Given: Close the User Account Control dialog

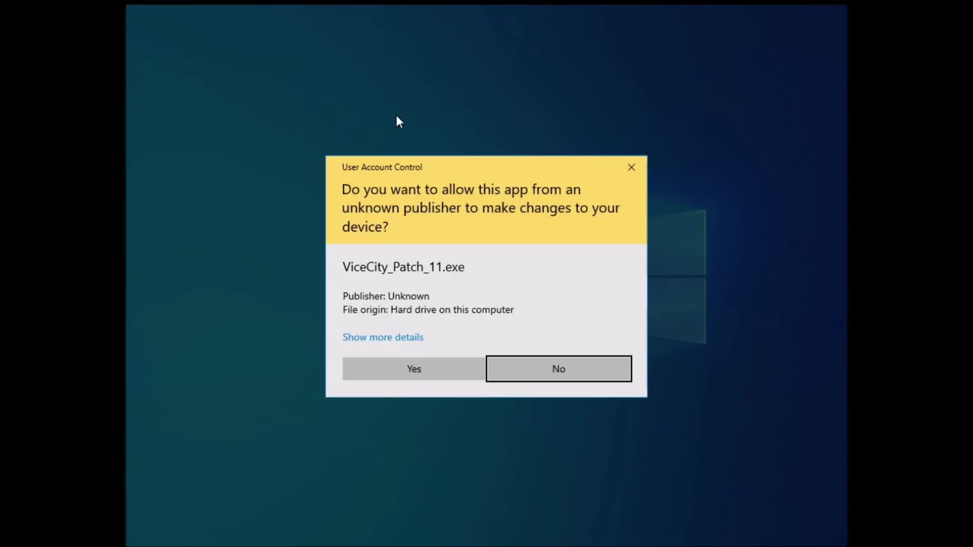Looking at the screenshot, I should [x=631, y=167].
